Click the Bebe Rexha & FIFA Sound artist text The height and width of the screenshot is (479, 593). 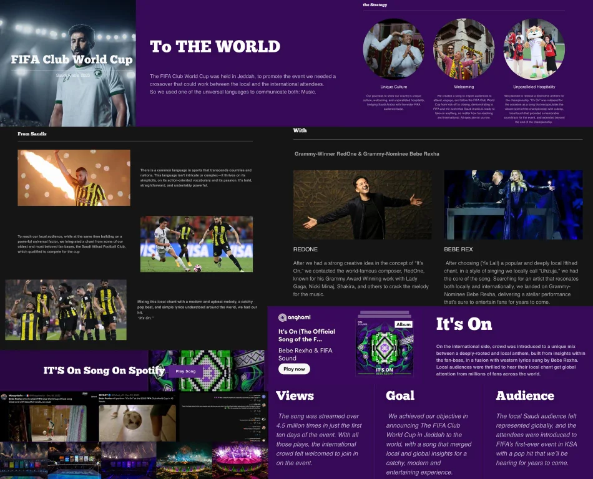tap(305, 354)
